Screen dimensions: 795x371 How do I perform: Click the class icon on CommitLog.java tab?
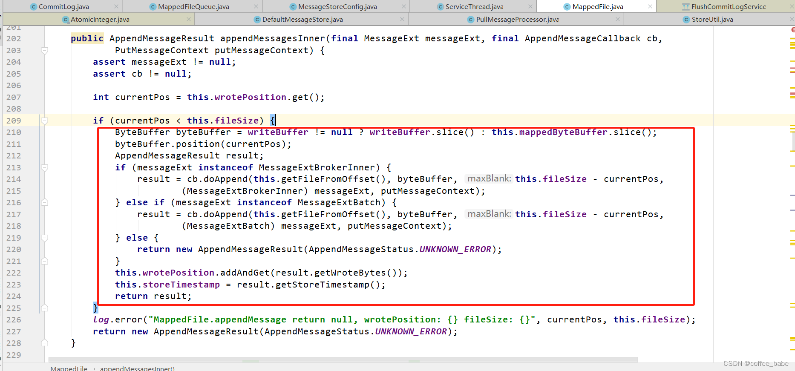coord(34,7)
